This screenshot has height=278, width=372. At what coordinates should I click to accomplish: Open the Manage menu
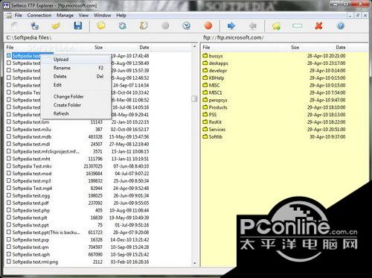(x=65, y=16)
